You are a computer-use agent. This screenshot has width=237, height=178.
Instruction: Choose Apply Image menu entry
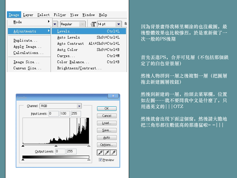[x=27, y=46]
